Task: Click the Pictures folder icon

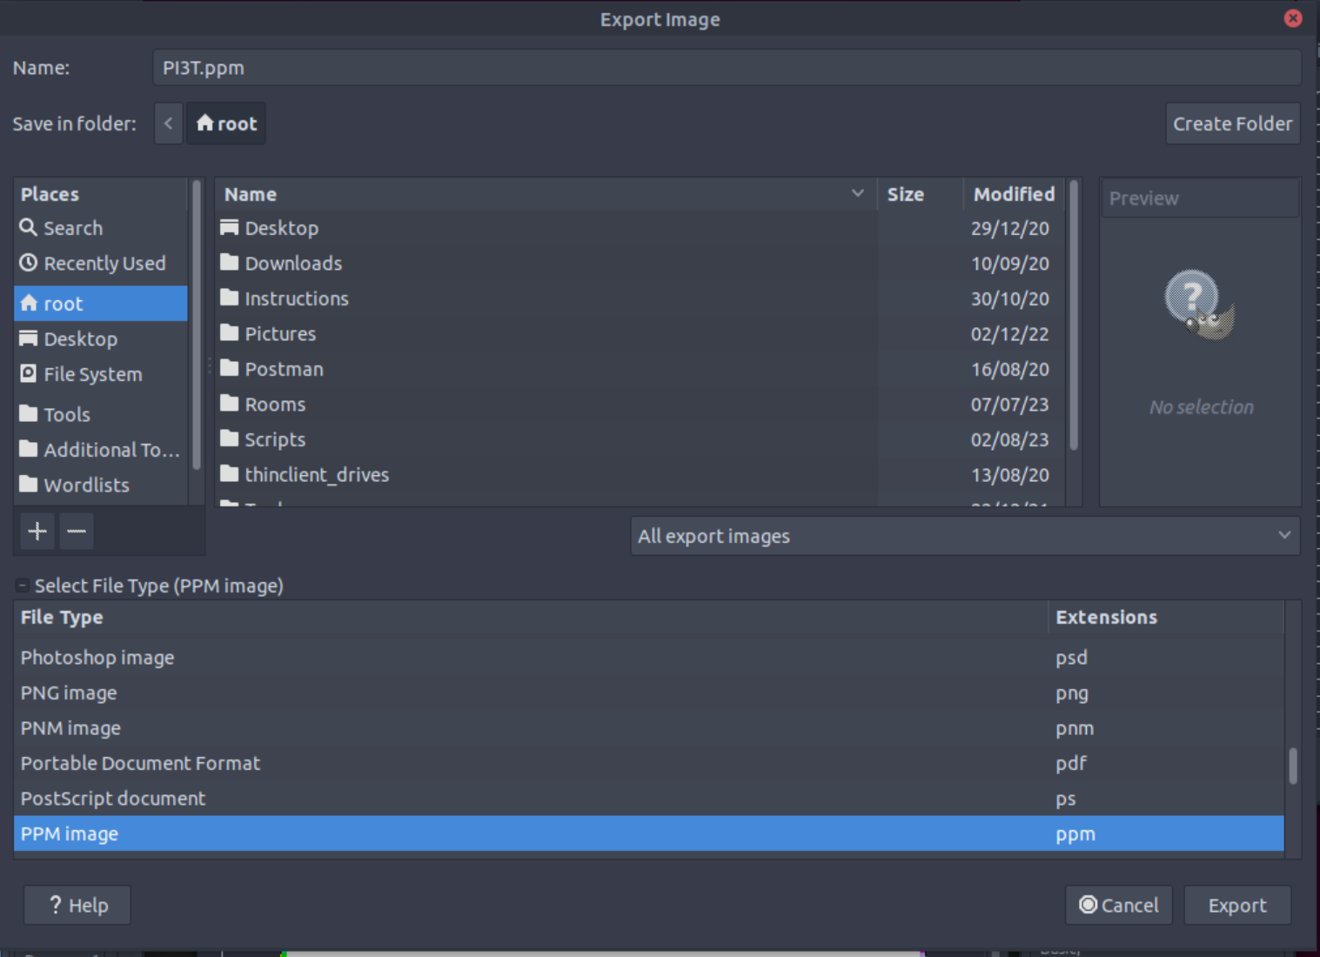Action: (x=230, y=333)
